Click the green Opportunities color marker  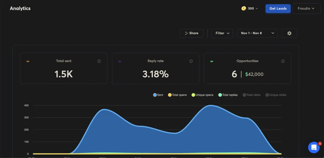(x=212, y=61)
